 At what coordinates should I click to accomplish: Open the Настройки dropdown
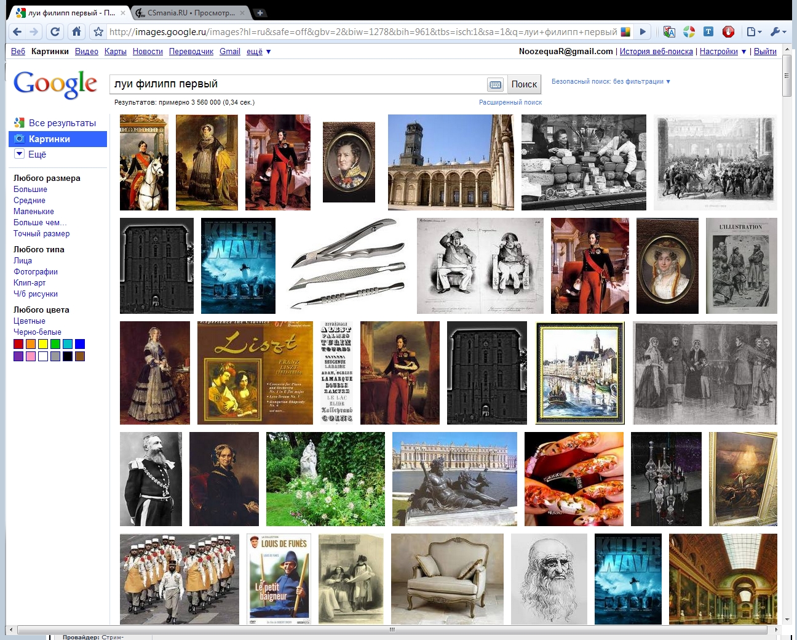(723, 52)
